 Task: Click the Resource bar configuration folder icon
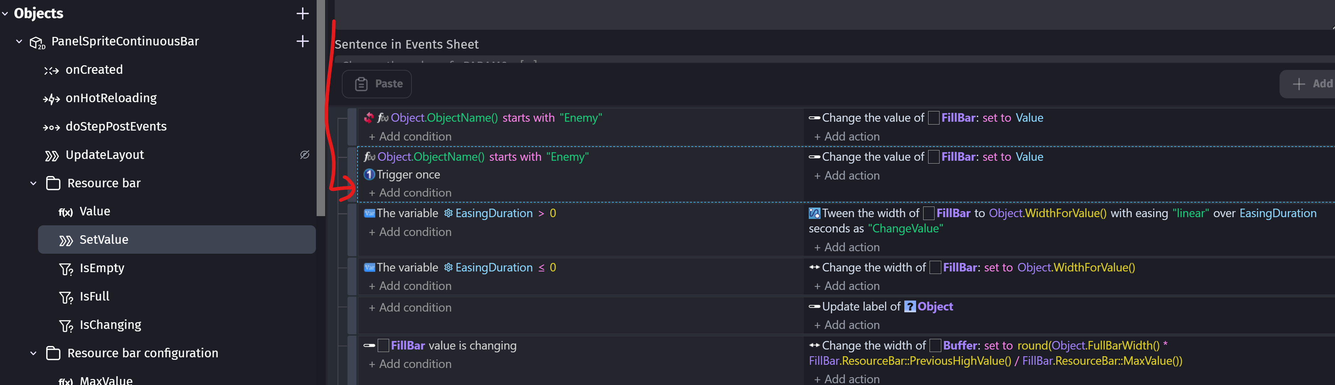(53, 353)
